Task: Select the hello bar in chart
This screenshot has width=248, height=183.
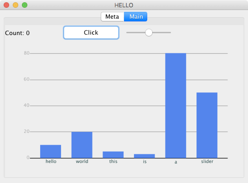Action: coord(51,152)
